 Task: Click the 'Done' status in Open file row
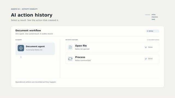click(150, 47)
